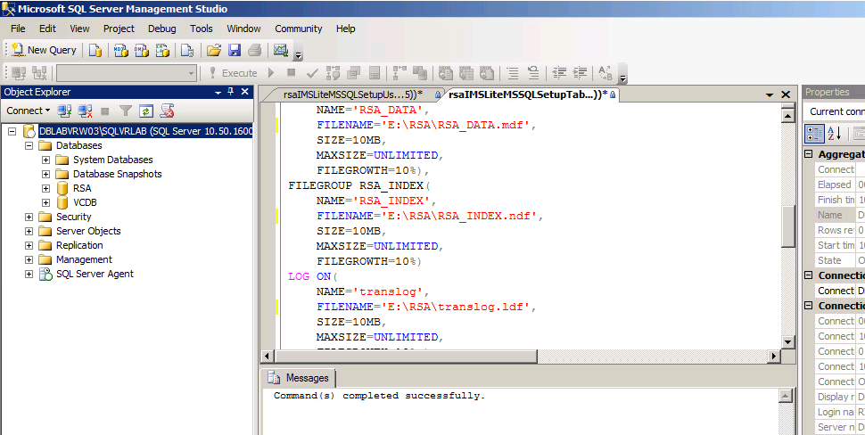Save the script with the floppy disk icon
Screen dimensions: 865x435
pyautogui.click(x=235, y=50)
